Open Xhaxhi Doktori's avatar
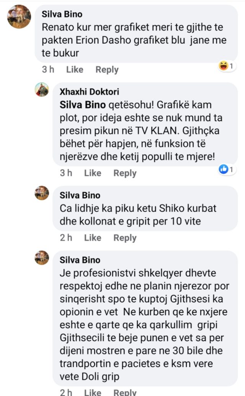 click(x=42, y=89)
